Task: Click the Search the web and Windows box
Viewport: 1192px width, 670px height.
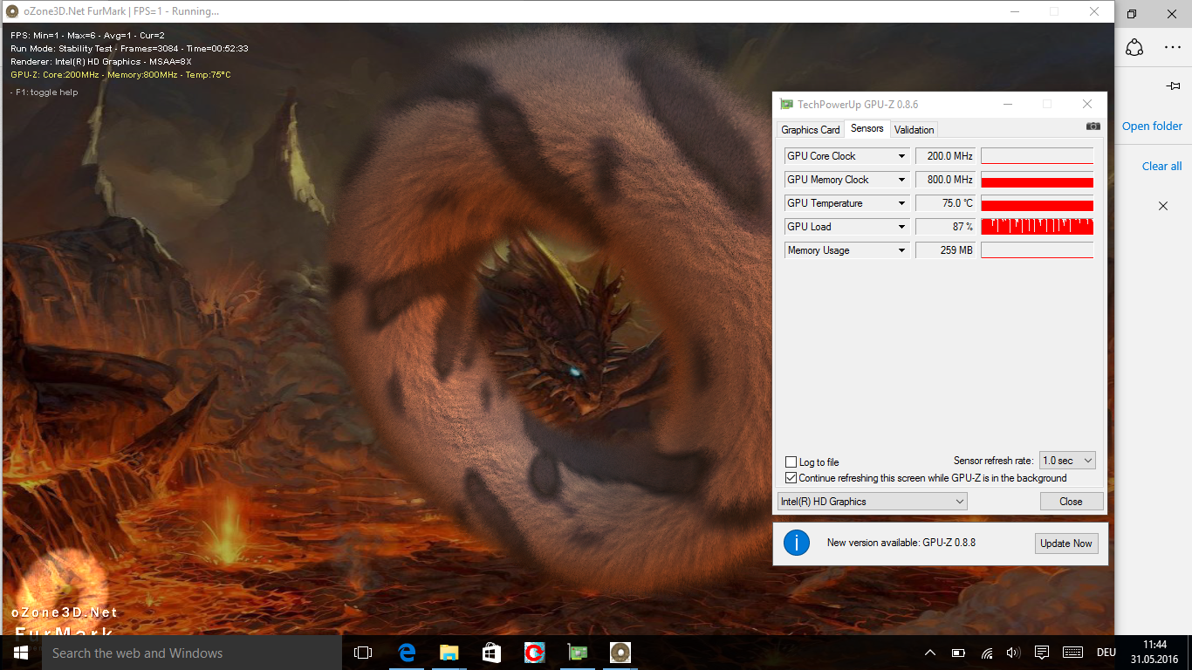Action: [x=191, y=653]
